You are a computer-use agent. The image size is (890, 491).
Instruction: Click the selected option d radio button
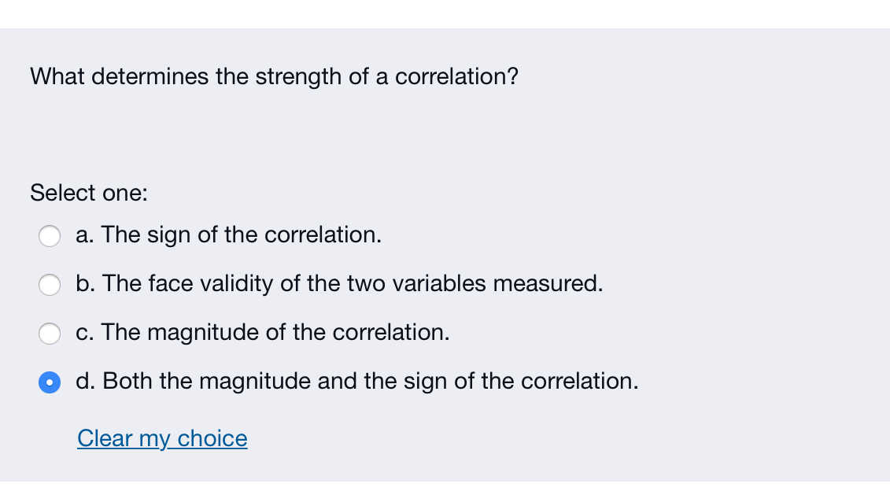click(x=50, y=382)
